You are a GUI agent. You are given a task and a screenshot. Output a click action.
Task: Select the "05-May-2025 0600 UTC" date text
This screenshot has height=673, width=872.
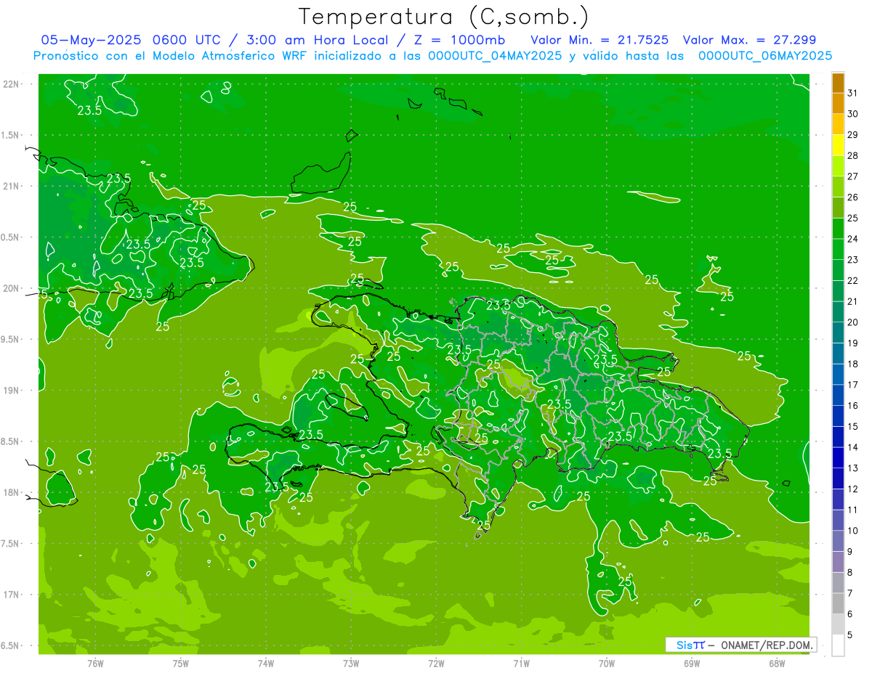click(x=130, y=40)
